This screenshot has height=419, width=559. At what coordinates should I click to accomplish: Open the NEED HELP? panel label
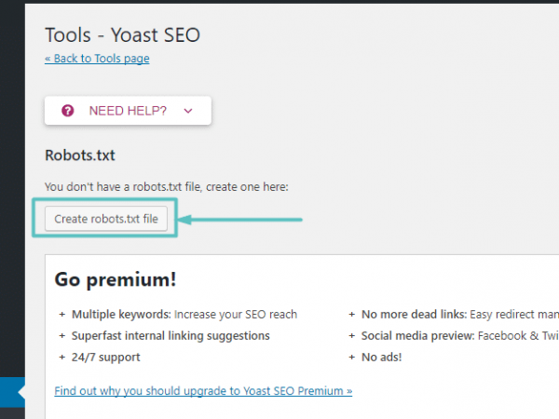(x=128, y=111)
